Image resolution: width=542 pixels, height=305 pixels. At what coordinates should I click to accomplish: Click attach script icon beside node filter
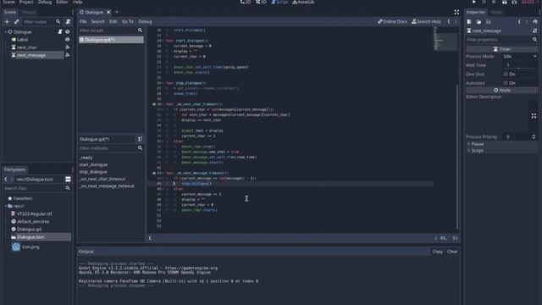68,21
